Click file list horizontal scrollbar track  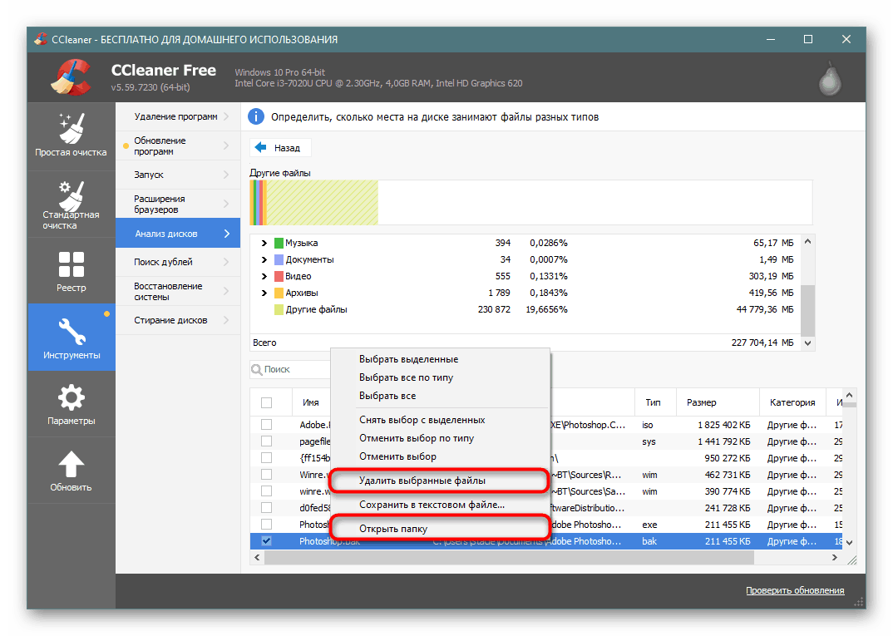coord(545,557)
